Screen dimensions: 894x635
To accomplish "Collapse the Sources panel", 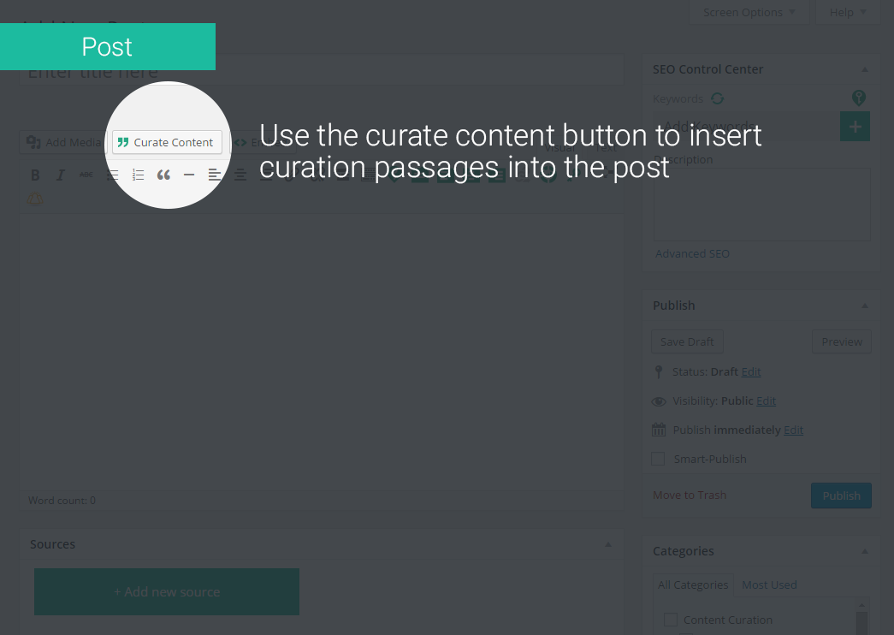I will point(608,544).
